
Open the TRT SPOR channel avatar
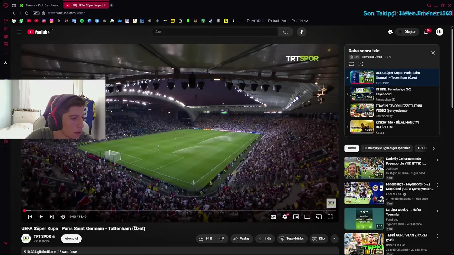(x=26, y=238)
